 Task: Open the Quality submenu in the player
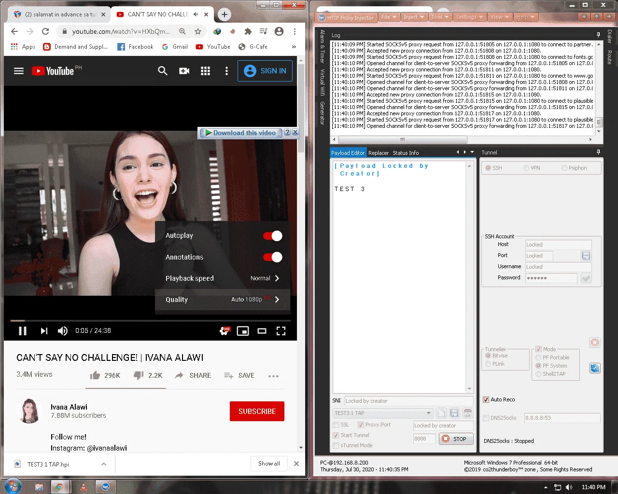point(223,300)
